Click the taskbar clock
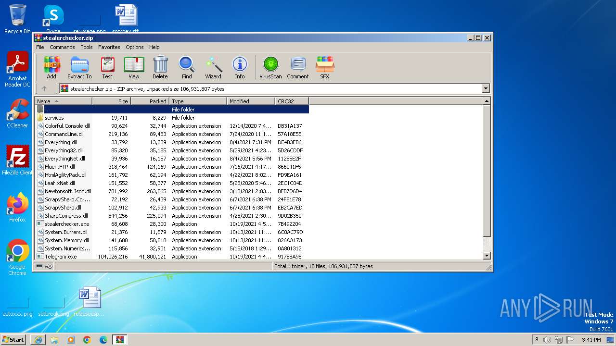Viewport: 616px width, 346px height. pos(591,340)
